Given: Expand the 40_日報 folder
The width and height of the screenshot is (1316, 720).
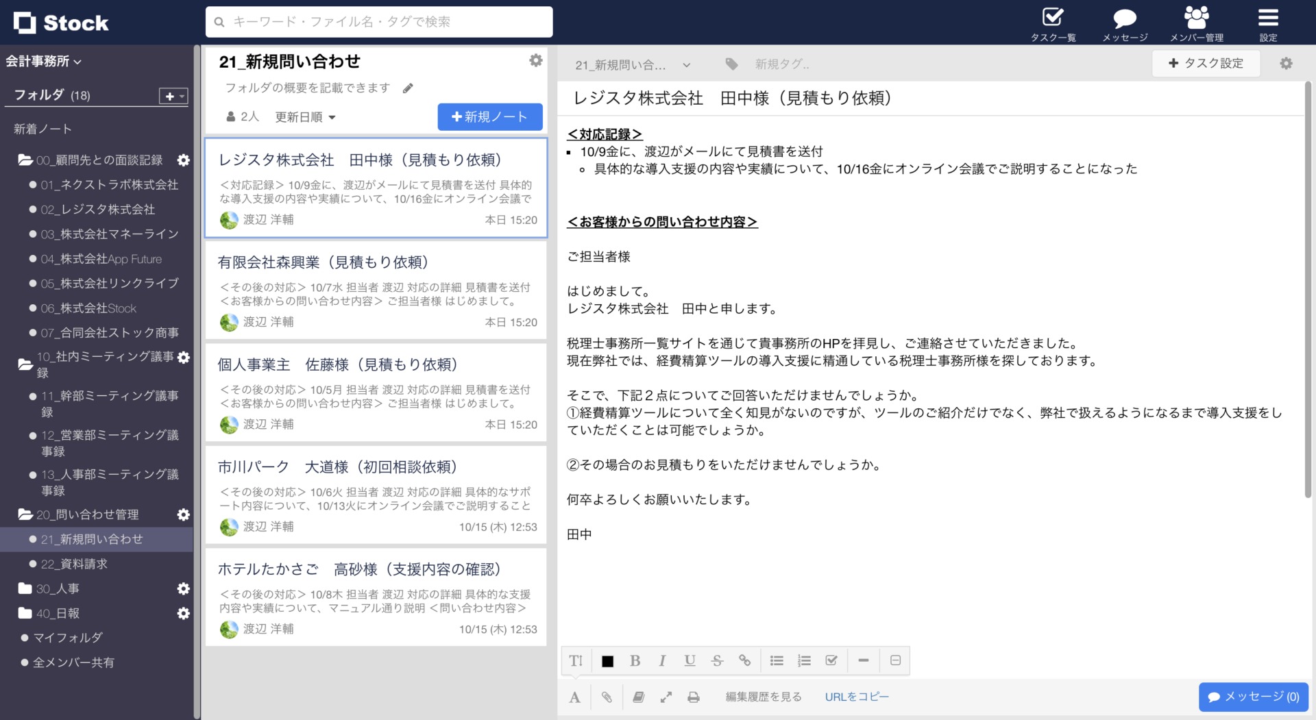Looking at the screenshot, I should coord(25,614).
